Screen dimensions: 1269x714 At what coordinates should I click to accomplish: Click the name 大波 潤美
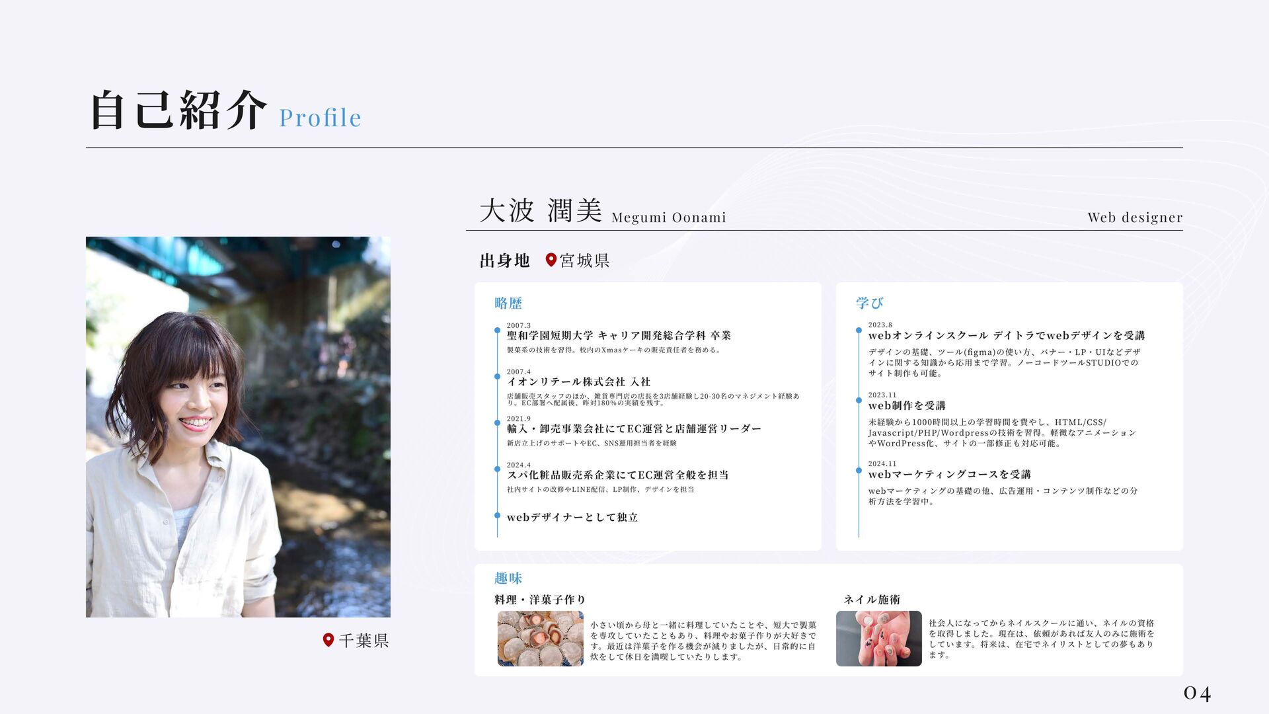(x=541, y=211)
